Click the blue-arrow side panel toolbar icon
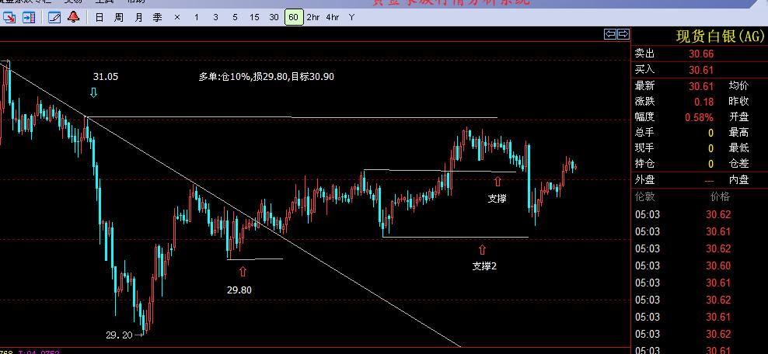 (29, 18)
